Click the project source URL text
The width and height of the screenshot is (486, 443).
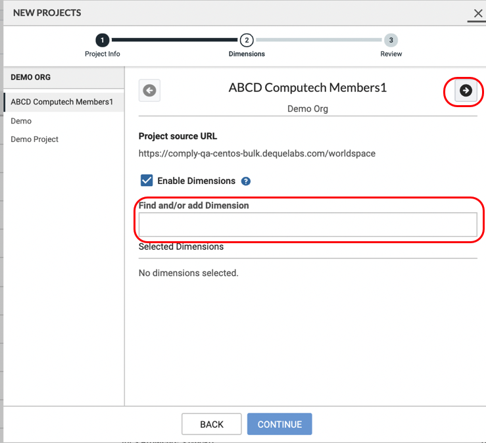(256, 154)
